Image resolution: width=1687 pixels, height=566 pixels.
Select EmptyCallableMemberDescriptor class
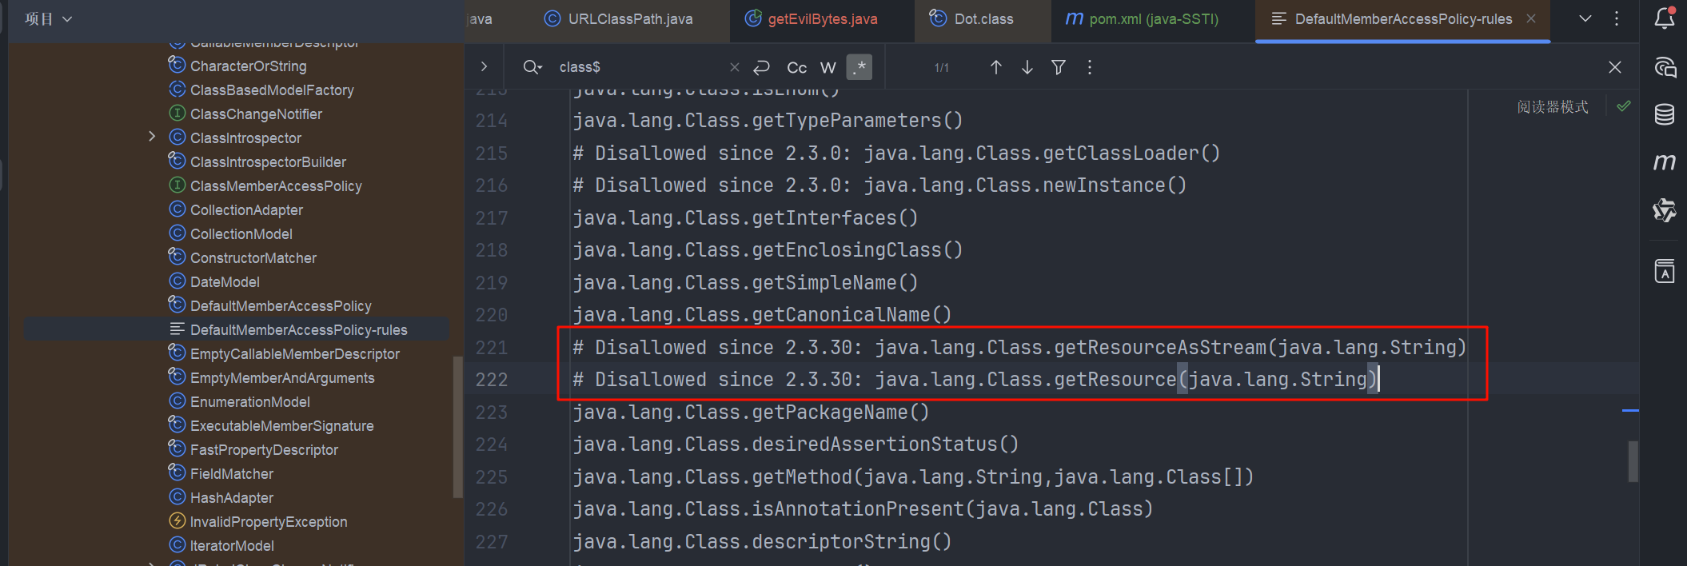point(294,354)
